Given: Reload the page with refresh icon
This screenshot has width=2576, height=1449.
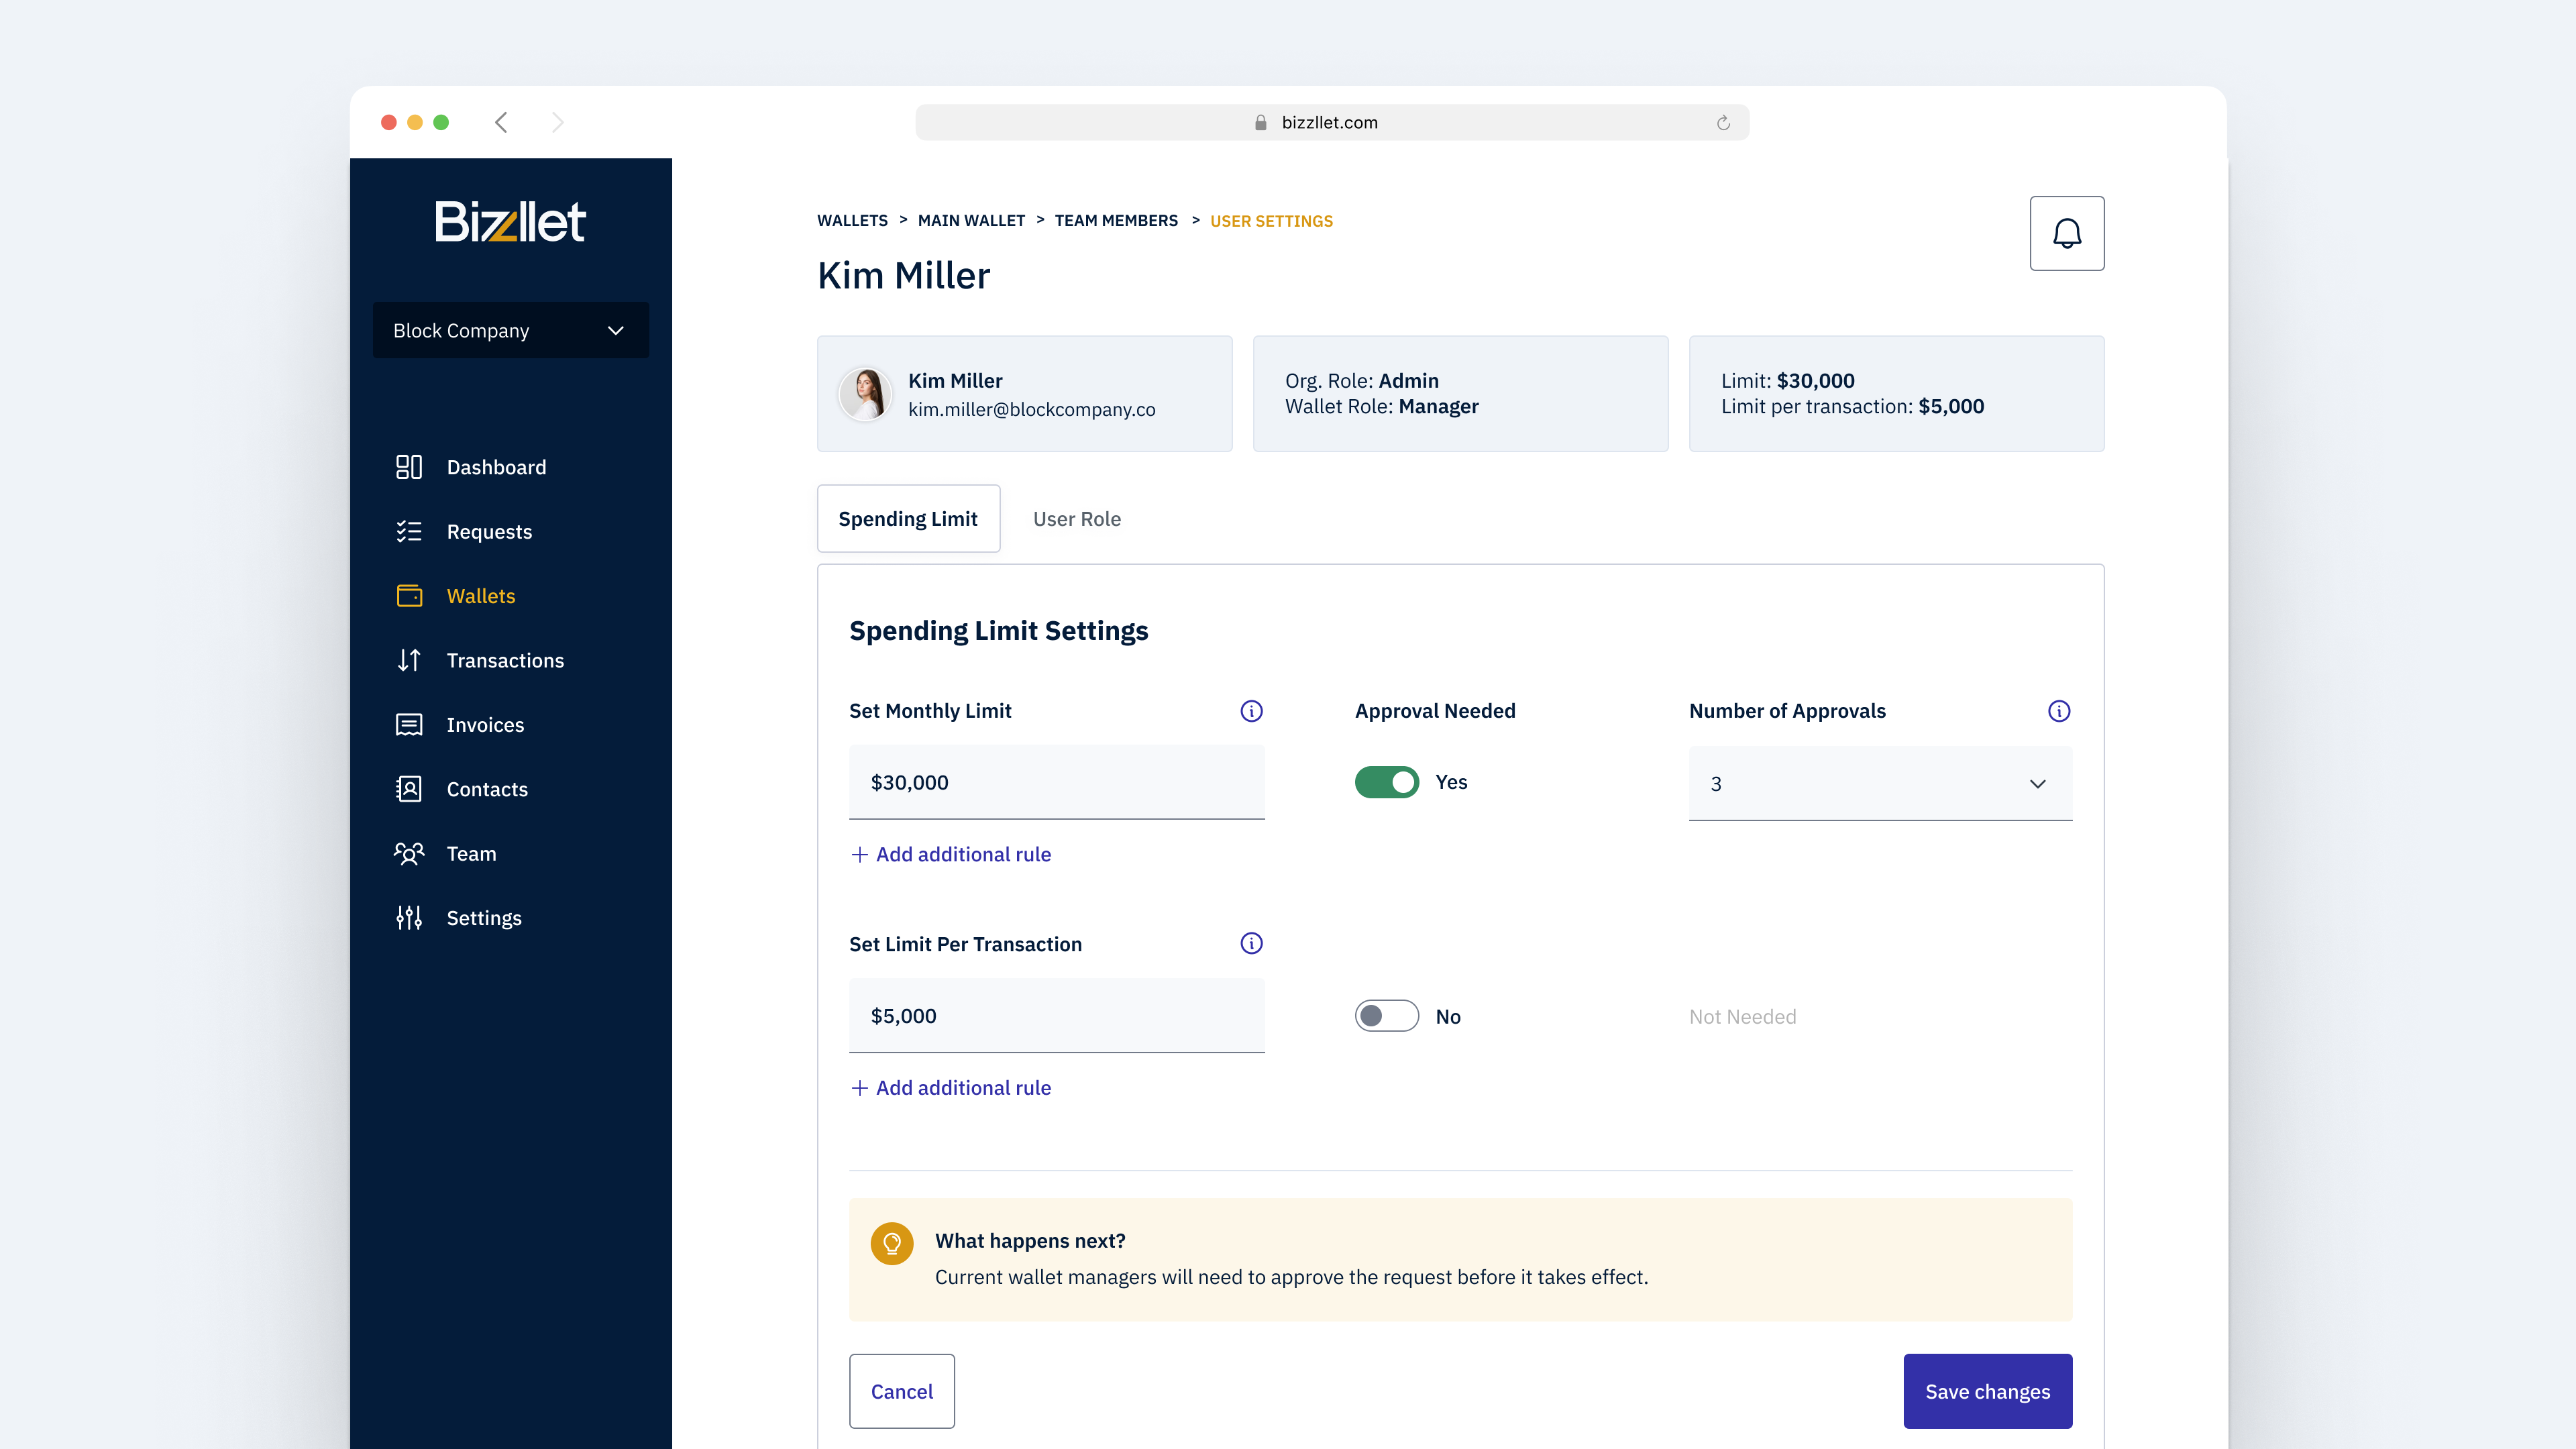Looking at the screenshot, I should click(1723, 122).
